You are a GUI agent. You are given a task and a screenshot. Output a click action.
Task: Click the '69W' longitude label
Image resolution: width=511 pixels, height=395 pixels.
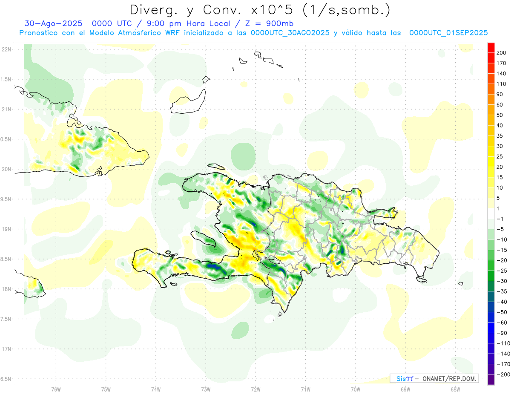pyautogui.click(x=405, y=389)
